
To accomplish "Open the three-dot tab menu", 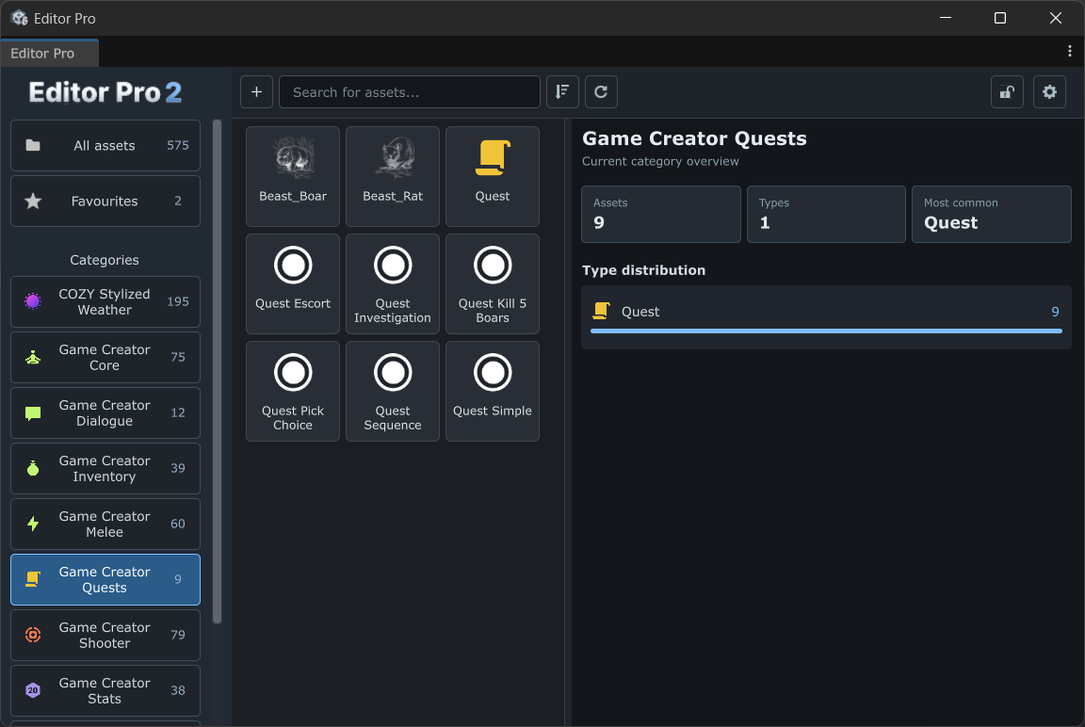I will [1069, 51].
